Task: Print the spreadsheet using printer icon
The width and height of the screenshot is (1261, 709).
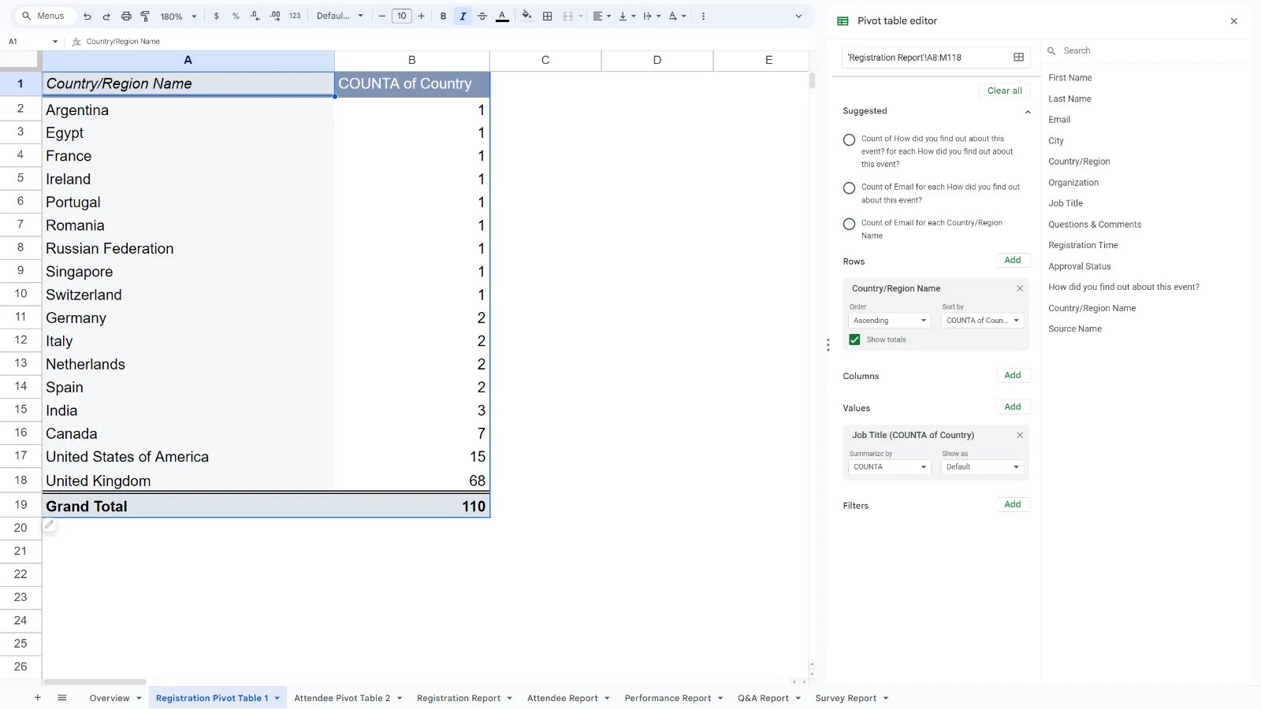Action: click(126, 16)
